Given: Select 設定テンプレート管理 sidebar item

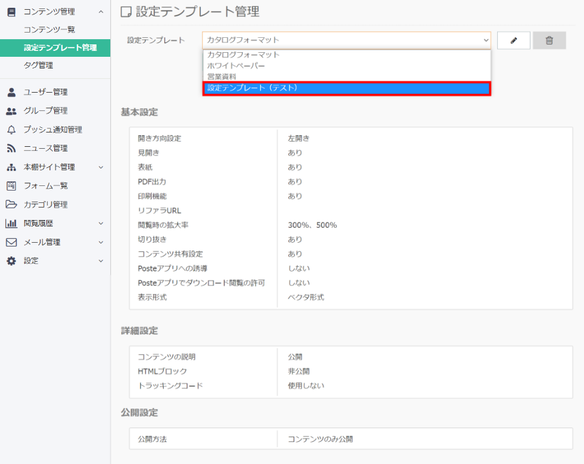Looking at the screenshot, I should [x=60, y=48].
